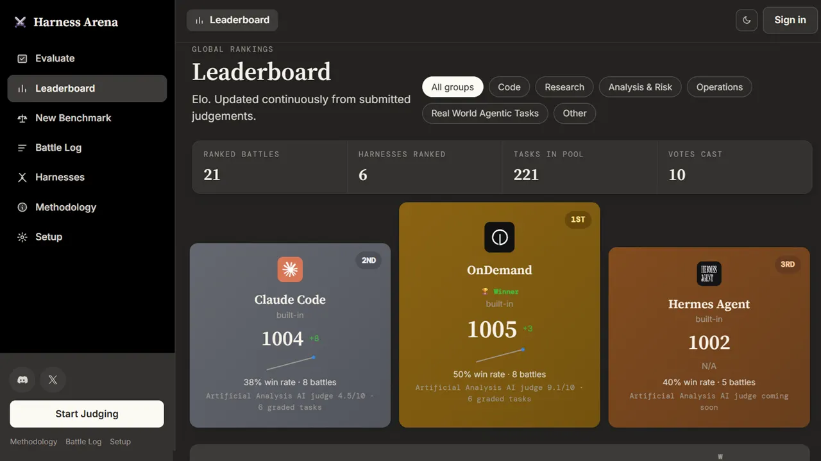Click Claude Code Elo trend sparkline
Image resolution: width=821 pixels, height=461 pixels.
coord(291,363)
